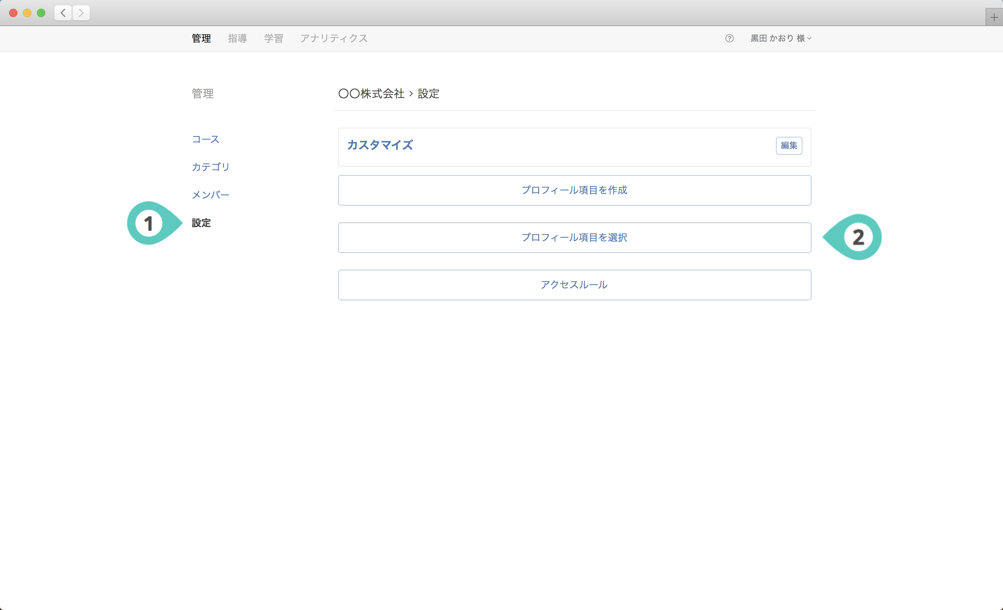This screenshot has height=610, width=1003.
Task: Click the help question mark icon
Action: click(729, 38)
